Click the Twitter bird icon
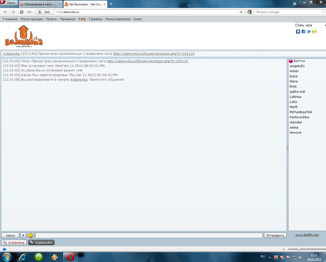This screenshot has width=326, height=262. [308, 32]
